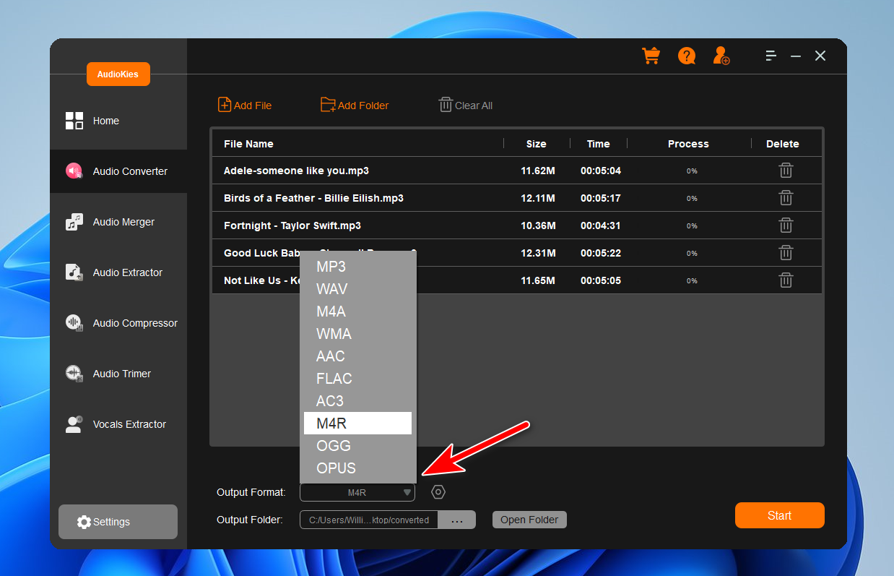Open the Audio Trimmer section

[x=121, y=374]
